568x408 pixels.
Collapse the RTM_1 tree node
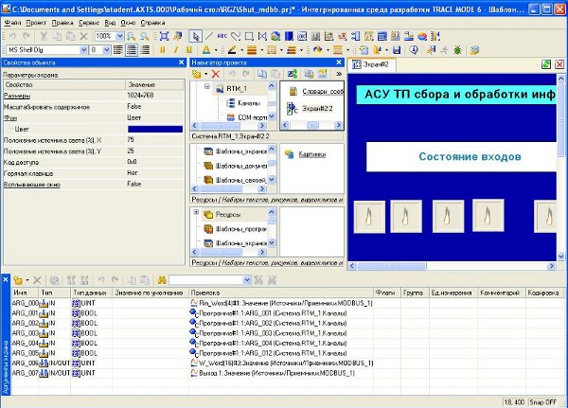click(207, 86)
